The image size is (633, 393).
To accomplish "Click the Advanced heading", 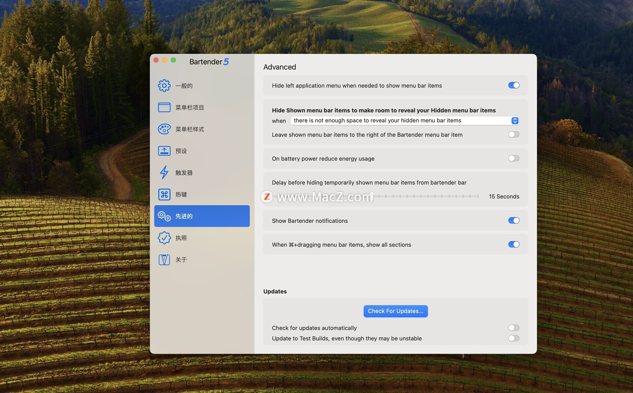I will click(280, 67).
